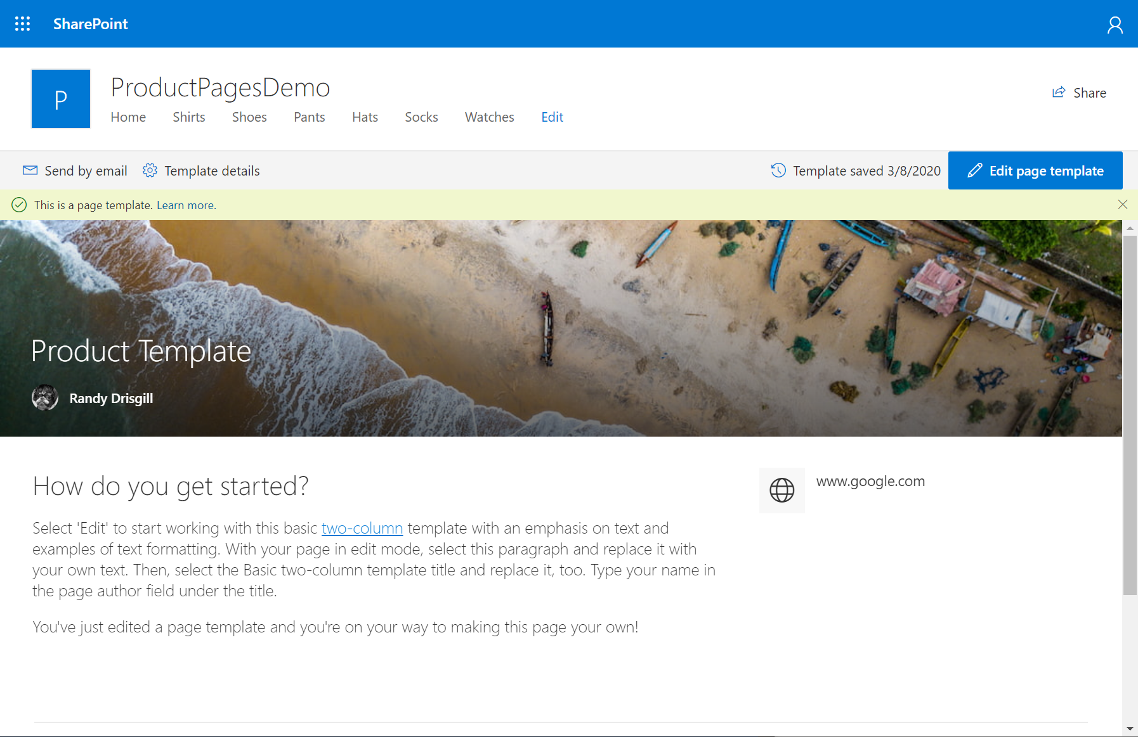Click the globe icon beside www.google.com
The height and width of the screenshot is (737, 1138).
[x=782, y=490]
